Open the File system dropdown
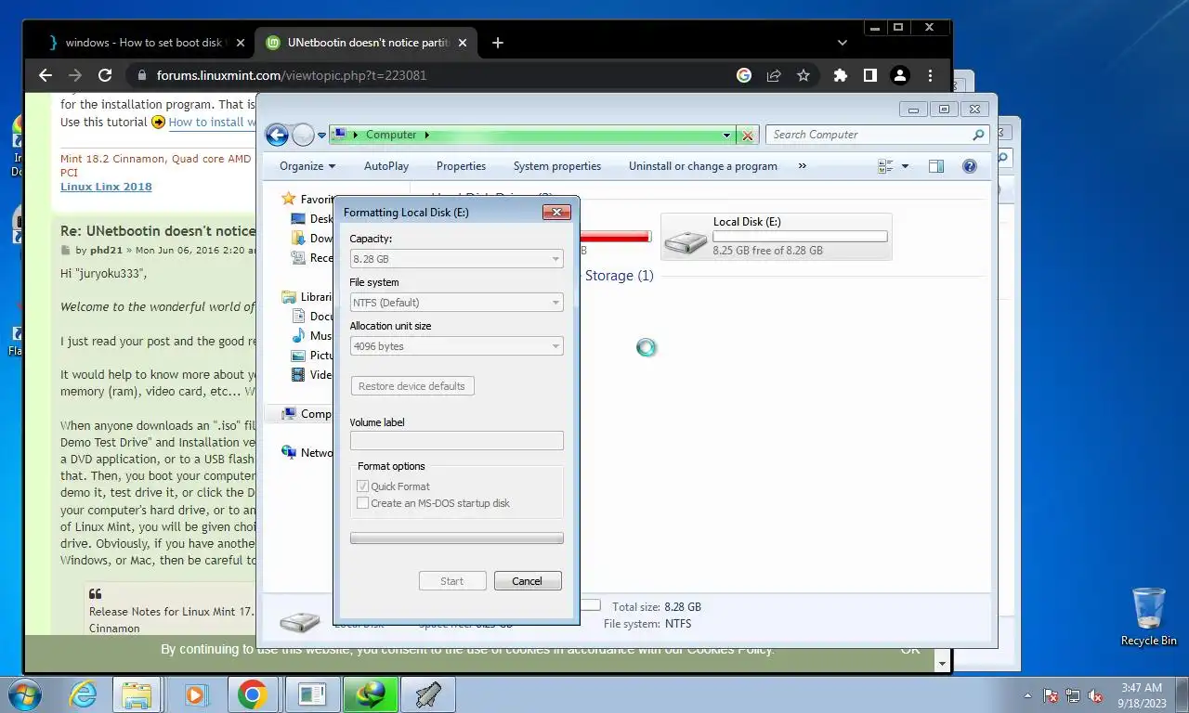The width and height of the screenshot is (1189, 713). pyautogui.click(x=456, y=303)
